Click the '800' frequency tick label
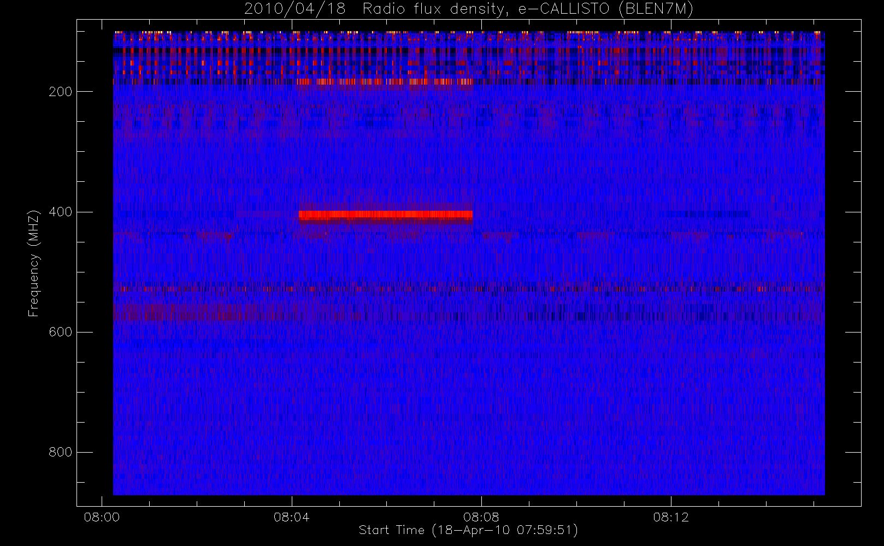This screenshot has width=884, height=546. point(60,452)
